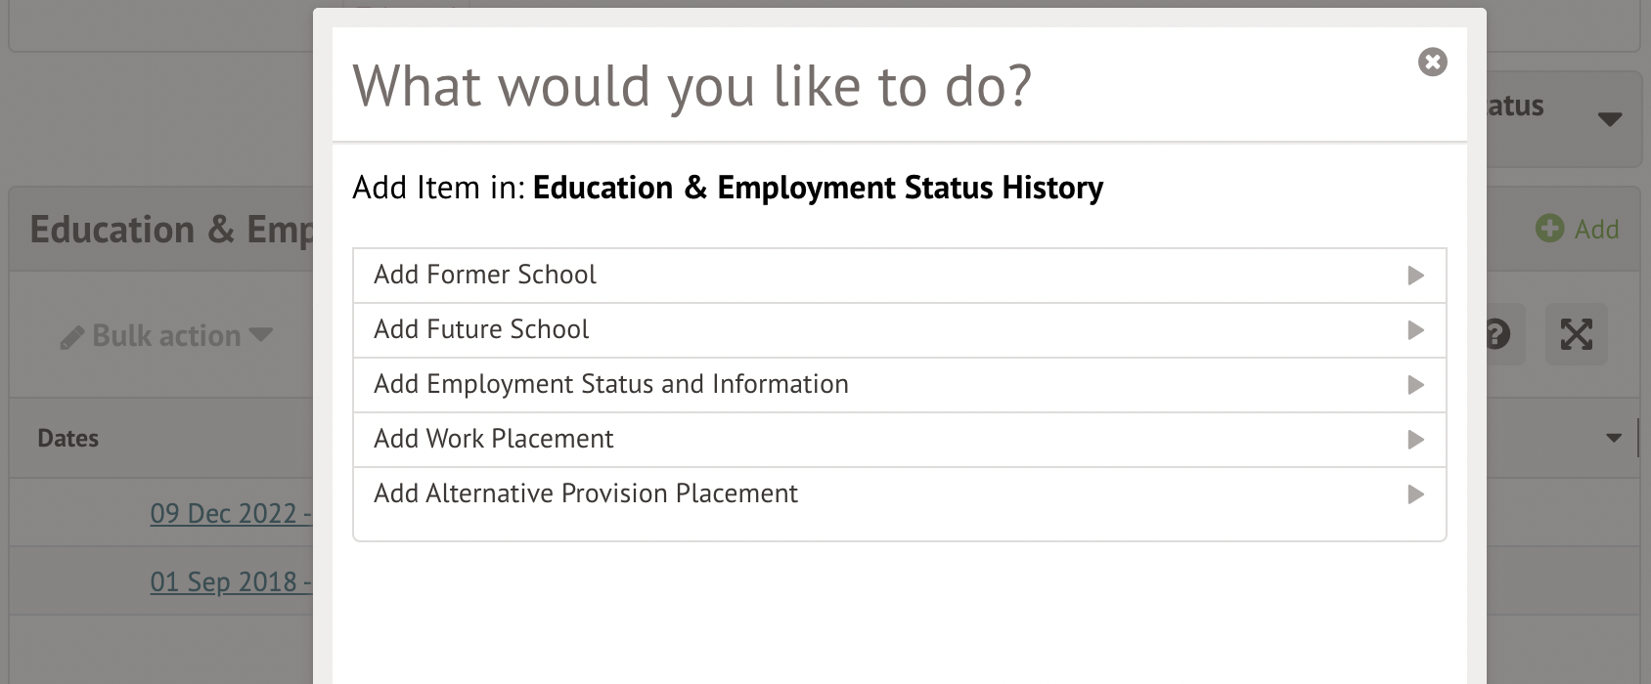Expand the status dropdown caret at top right
The image size is (1651, 684).
click(1609, 119)
